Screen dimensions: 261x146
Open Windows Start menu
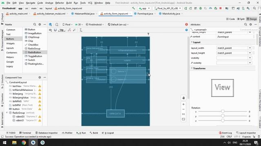click(x=4, y=142)
